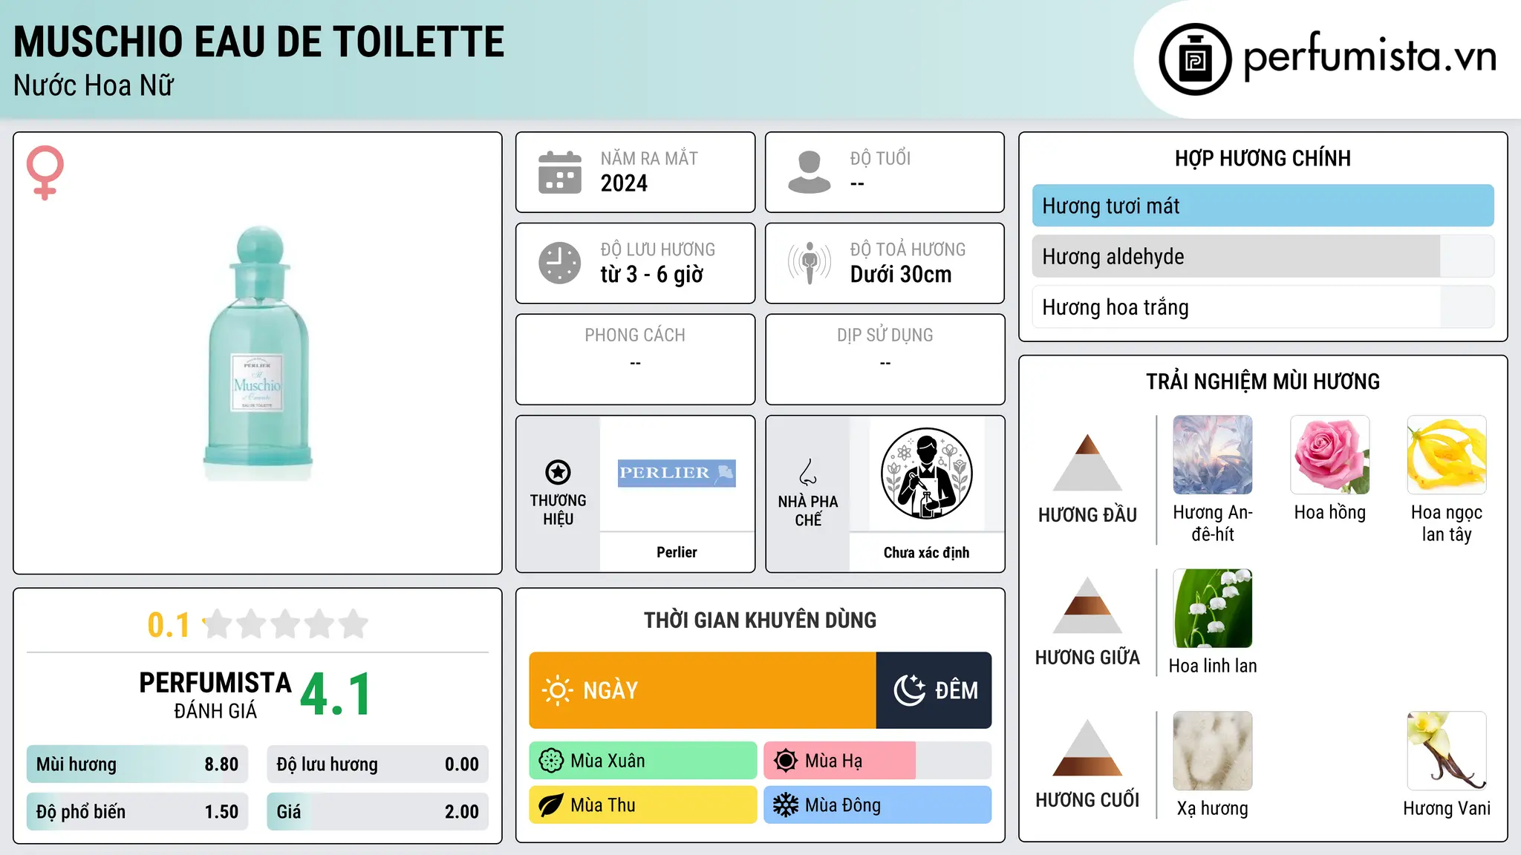Click the Muschio Eau de Toilette title
This screenshot has width=1521, height=855.
[259, 42]
